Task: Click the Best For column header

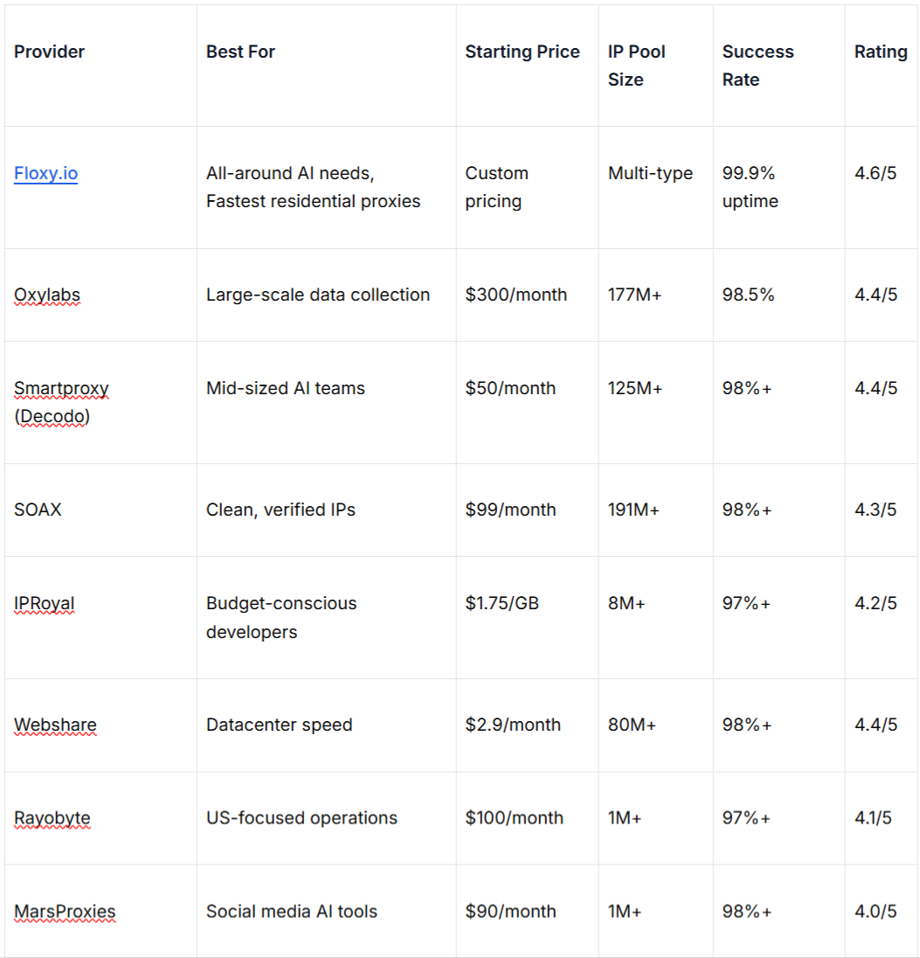Action: (x=240, y=52)
